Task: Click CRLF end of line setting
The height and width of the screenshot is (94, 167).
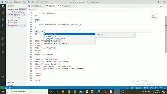Action: 151,88
